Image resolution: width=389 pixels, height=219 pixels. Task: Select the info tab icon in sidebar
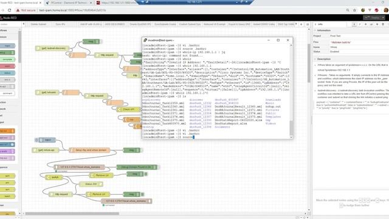354,24
